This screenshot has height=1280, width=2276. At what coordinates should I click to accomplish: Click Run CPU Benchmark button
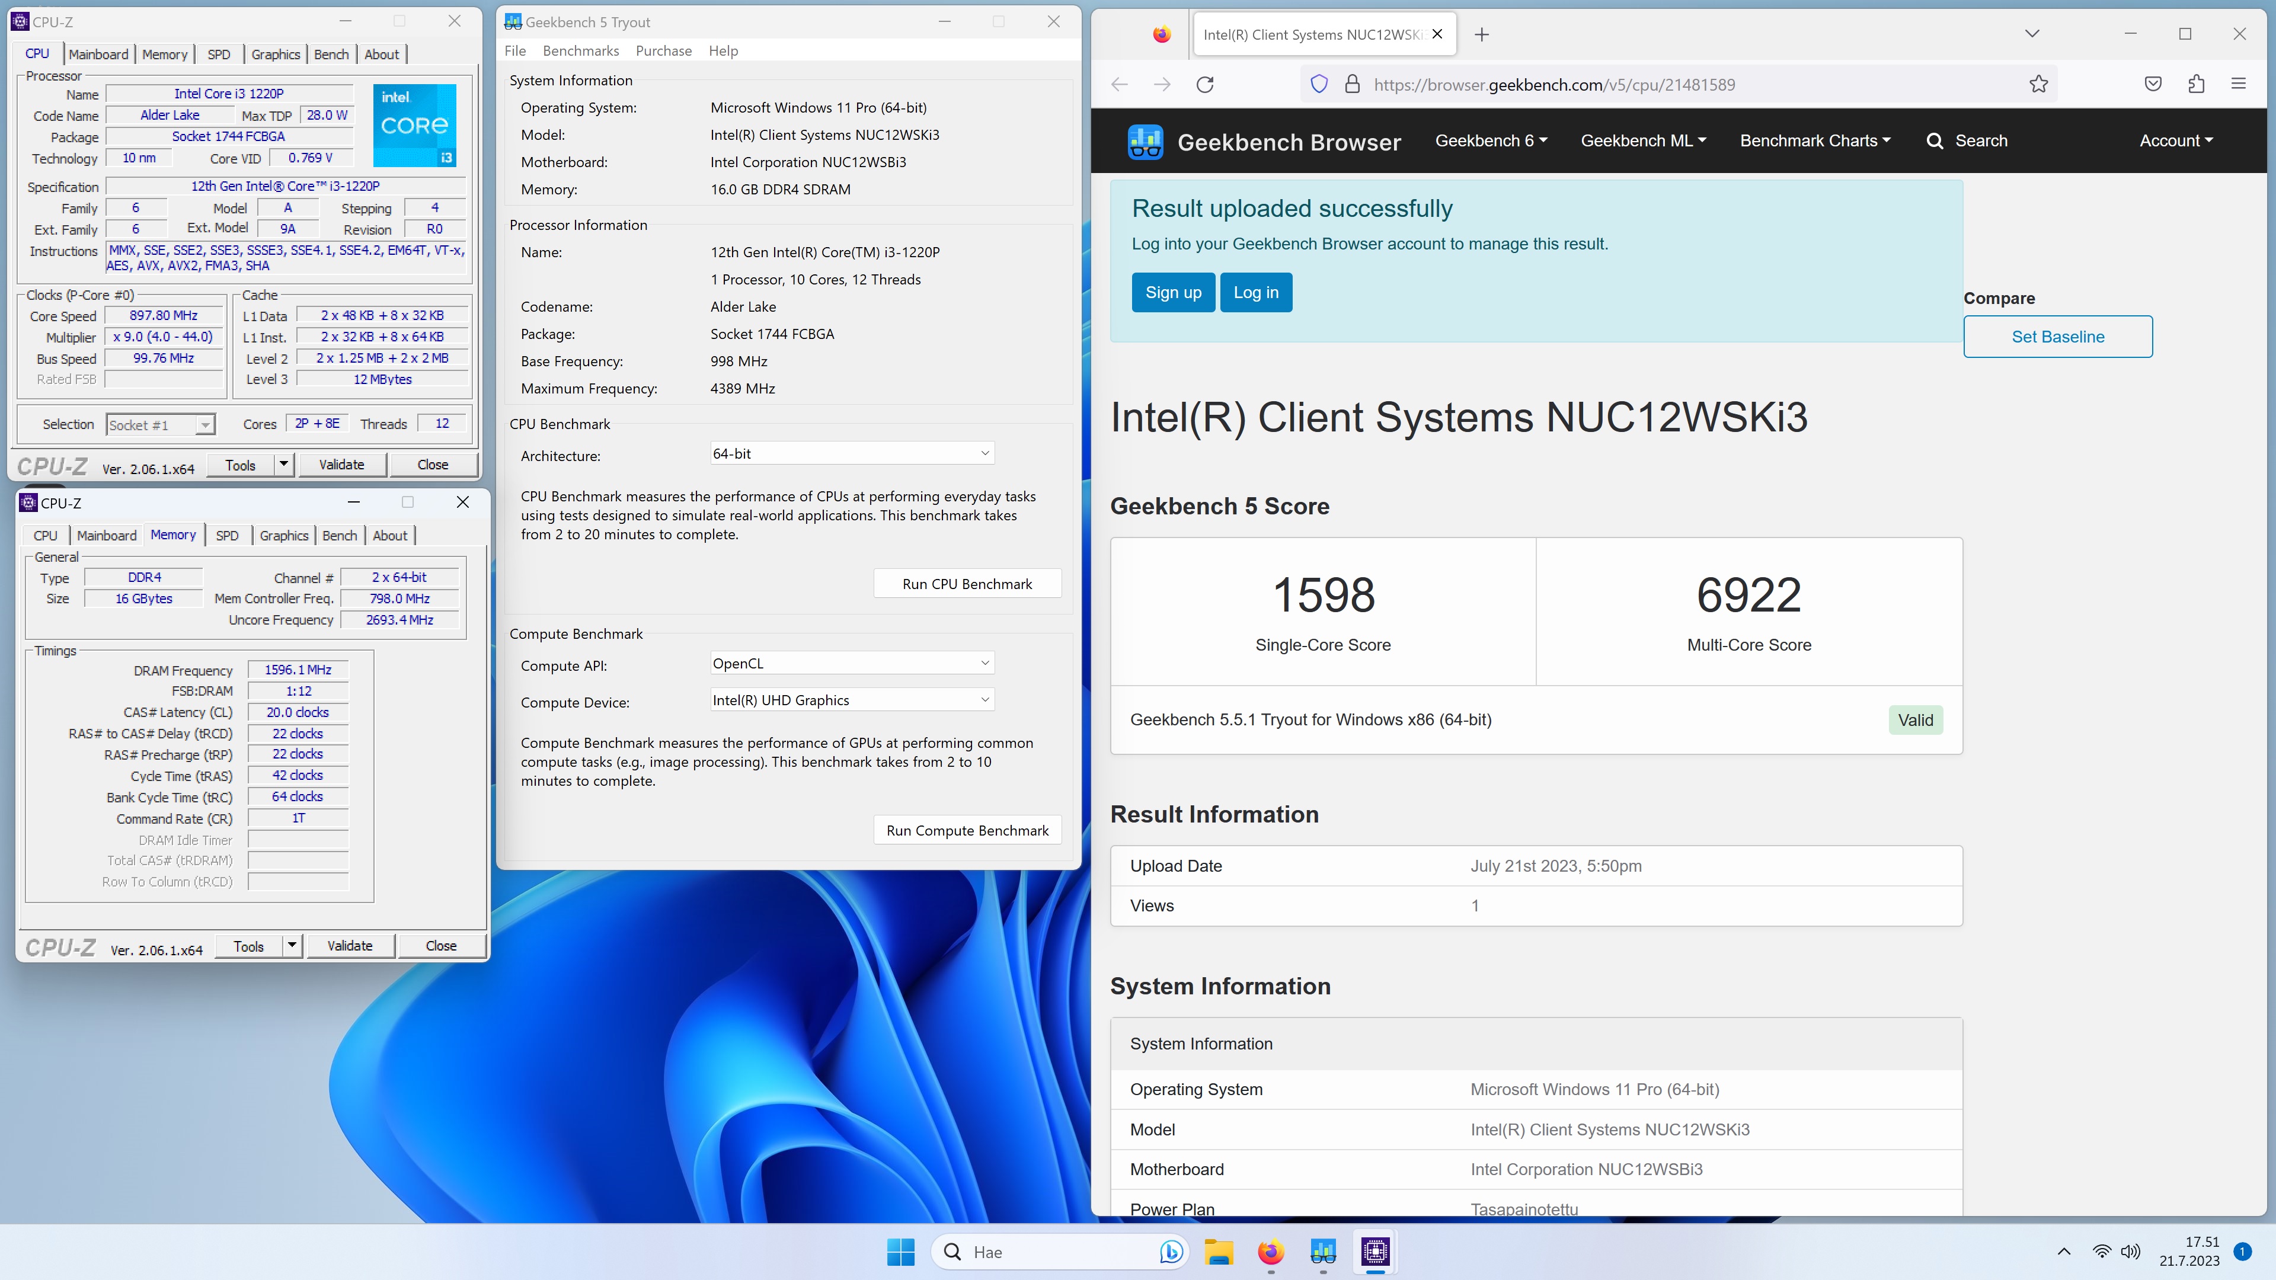(967, 584)
